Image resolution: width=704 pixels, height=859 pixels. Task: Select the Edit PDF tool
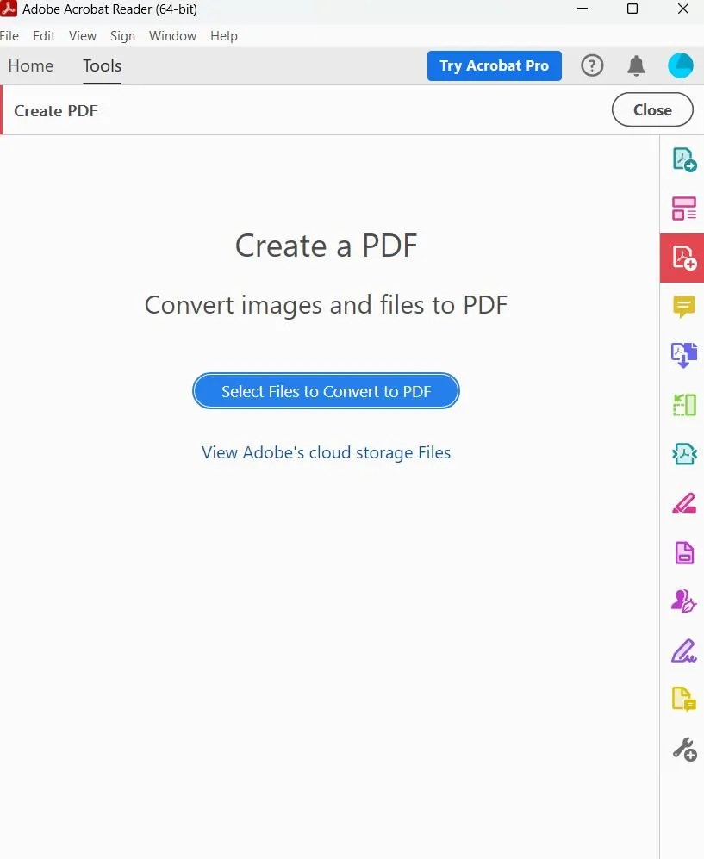(x=682, y=502)
